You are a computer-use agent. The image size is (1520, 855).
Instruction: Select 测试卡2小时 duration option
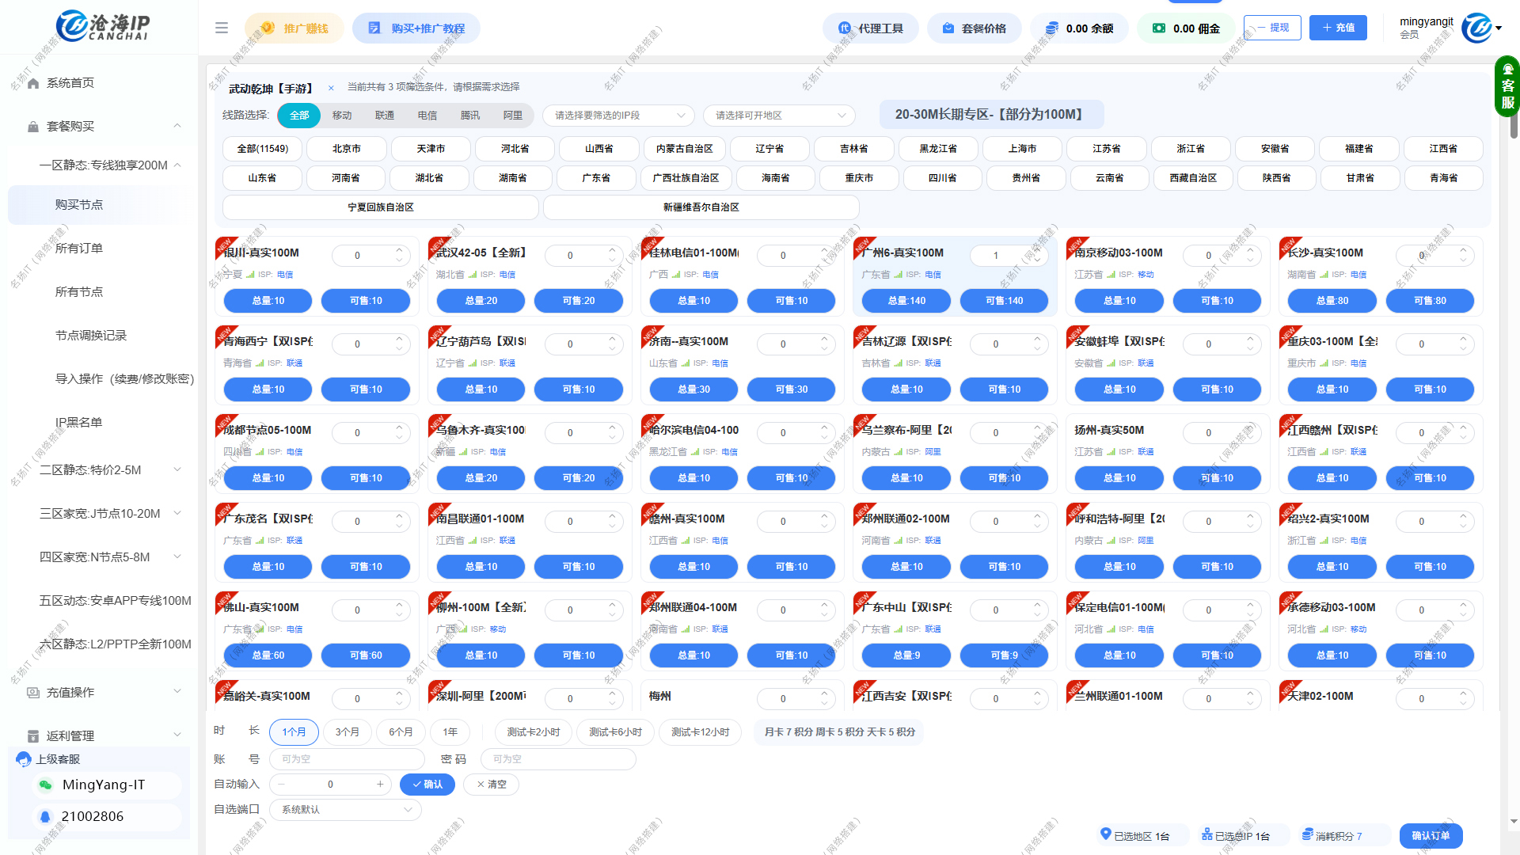534,732
